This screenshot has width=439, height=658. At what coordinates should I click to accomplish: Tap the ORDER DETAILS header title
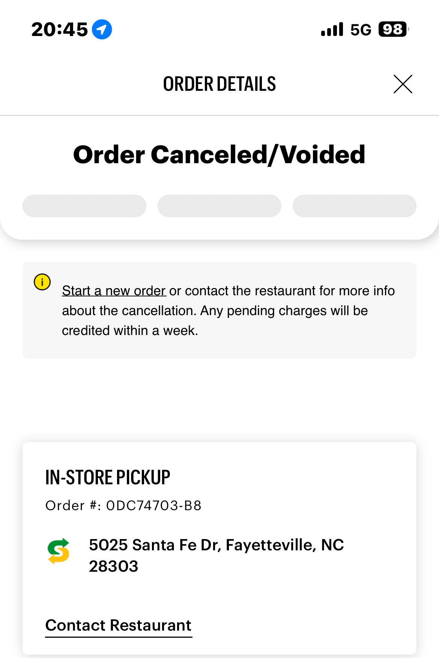[x=219, y=84]
